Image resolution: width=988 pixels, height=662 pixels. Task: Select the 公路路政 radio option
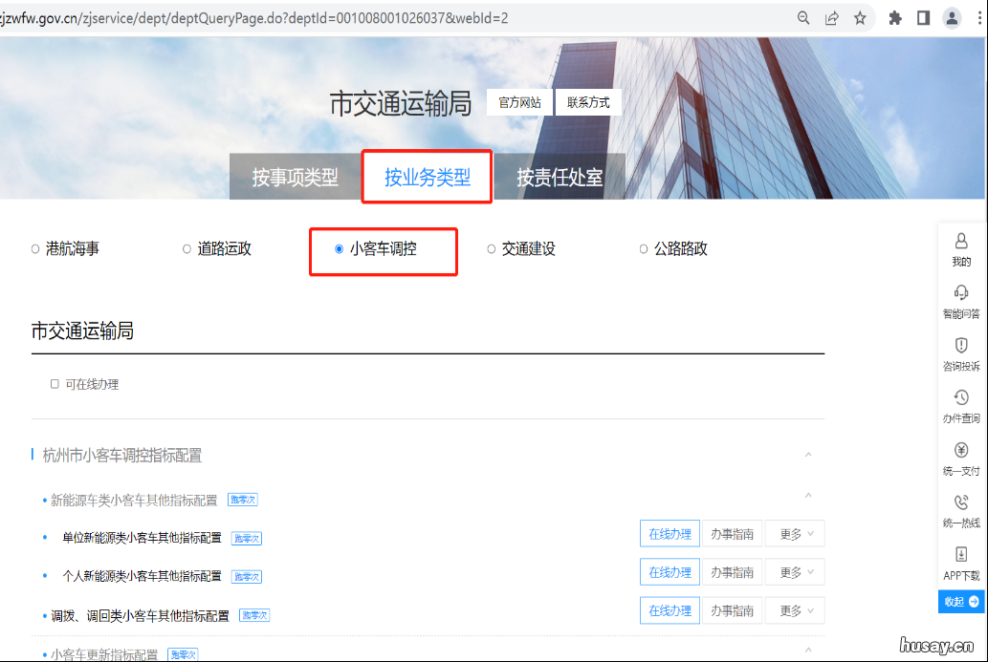[644, 248]
